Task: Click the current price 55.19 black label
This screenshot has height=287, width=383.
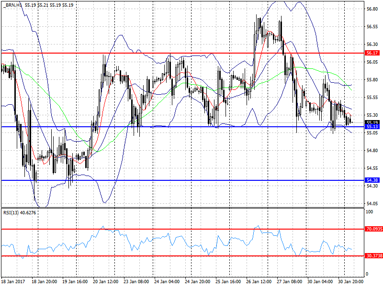Action: [x=372, y=122]
